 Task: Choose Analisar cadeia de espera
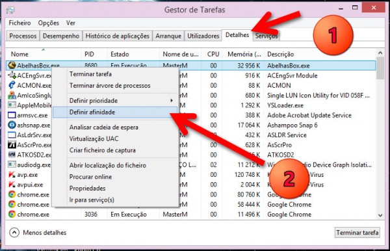click(x=115, y=127)
